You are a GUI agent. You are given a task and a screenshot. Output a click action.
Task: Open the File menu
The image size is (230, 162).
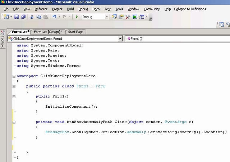click(x=6, y=9)
